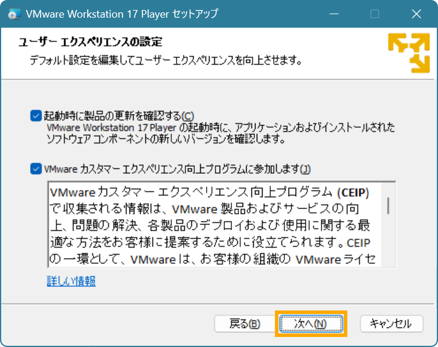Click title bar text VMware Workstation 17 Player セットアップ
This screenshot has height=347, width=438.
click(122, 14)
